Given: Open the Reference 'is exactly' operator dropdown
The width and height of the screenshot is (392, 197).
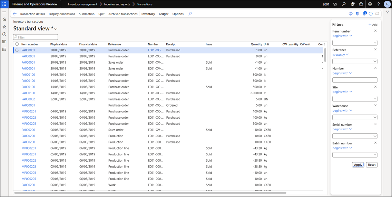Looking at the screenshot, I should (x=341, y=55).
